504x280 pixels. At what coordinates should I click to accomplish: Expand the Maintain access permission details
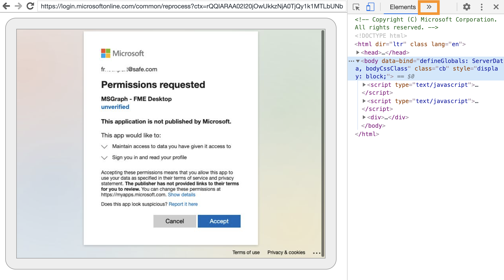tap(104, 147)
